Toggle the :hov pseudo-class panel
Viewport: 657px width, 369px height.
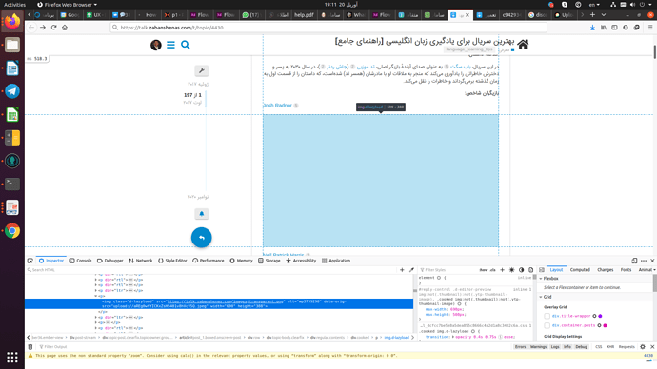pyautogui.click(x=483, y=270)
